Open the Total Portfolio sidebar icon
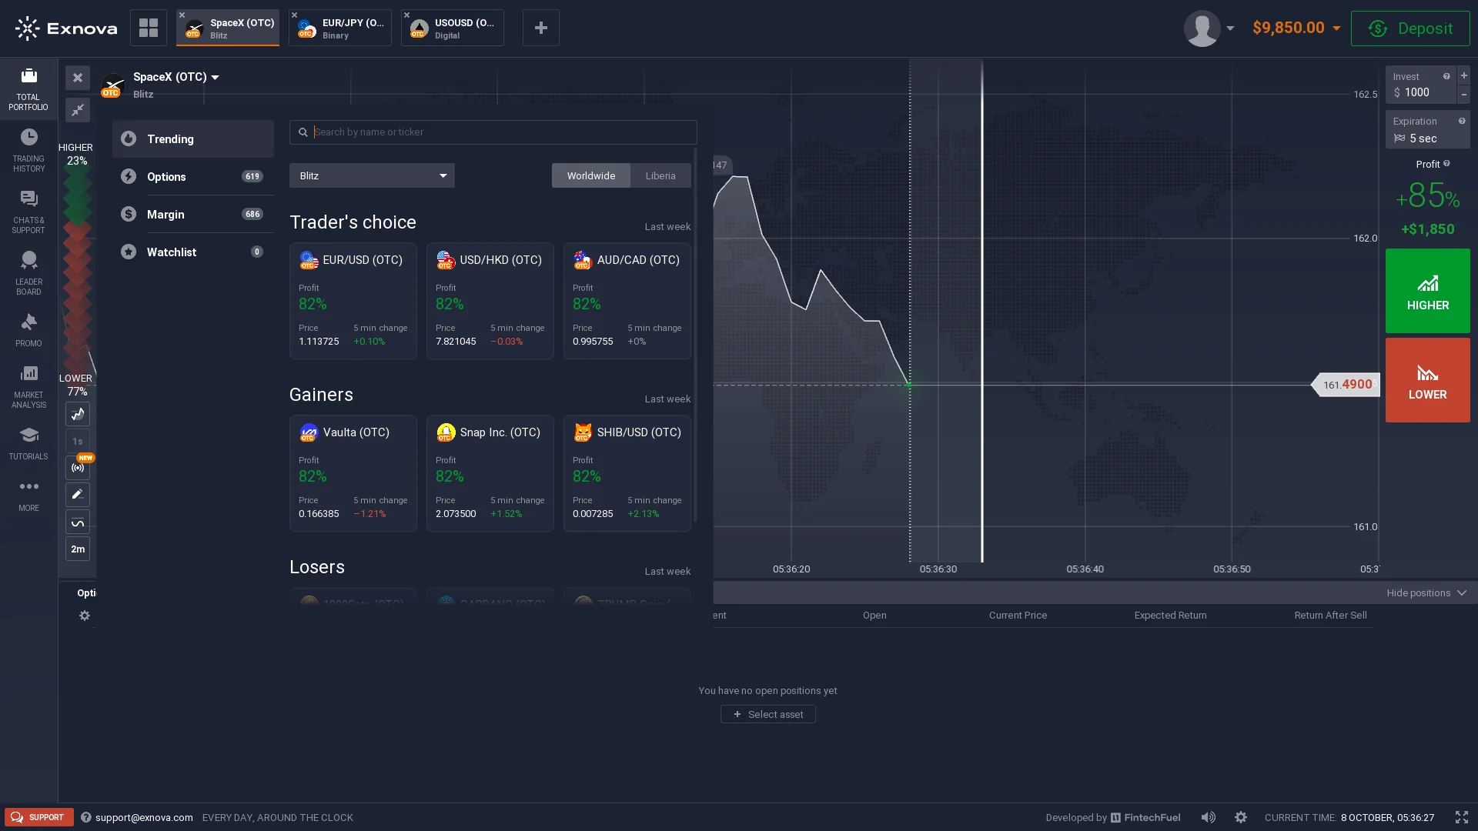This screenshot has width=1478, height=831. pyautogui.click(x=28, y=88)
